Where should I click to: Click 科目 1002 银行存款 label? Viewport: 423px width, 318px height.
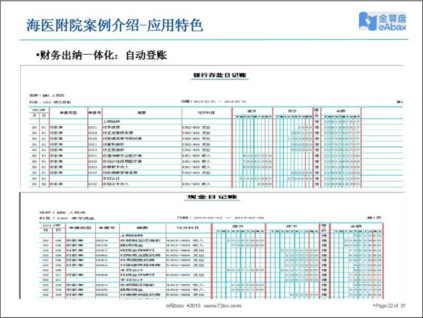[50, 102]
